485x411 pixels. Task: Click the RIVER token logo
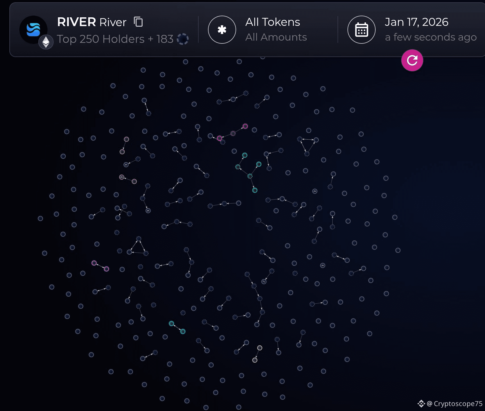point(33,30)
